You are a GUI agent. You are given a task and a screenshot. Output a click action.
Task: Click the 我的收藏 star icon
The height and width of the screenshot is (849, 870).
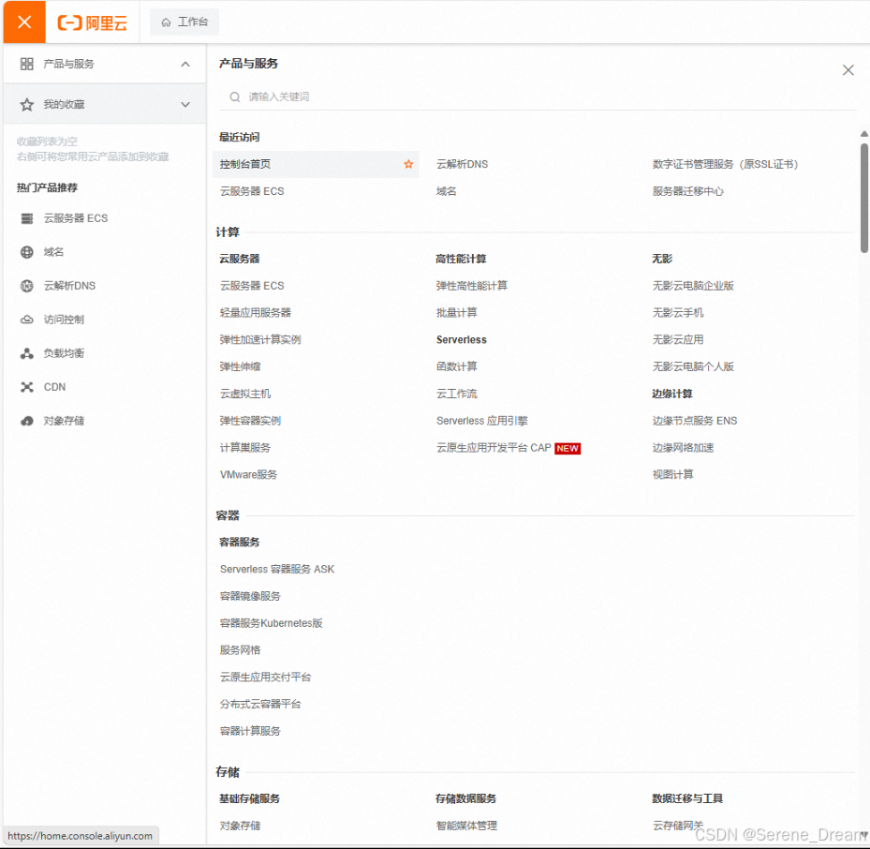tap(26, 104)
